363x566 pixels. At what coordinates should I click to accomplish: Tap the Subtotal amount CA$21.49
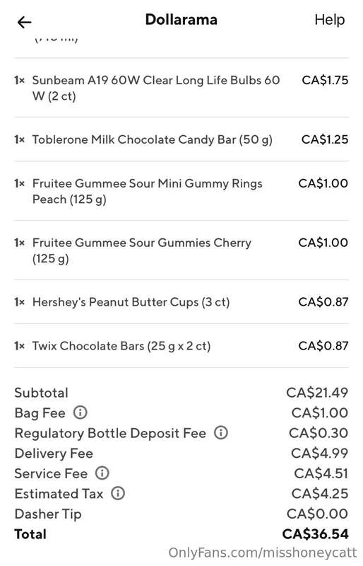[x=317, y=393]
